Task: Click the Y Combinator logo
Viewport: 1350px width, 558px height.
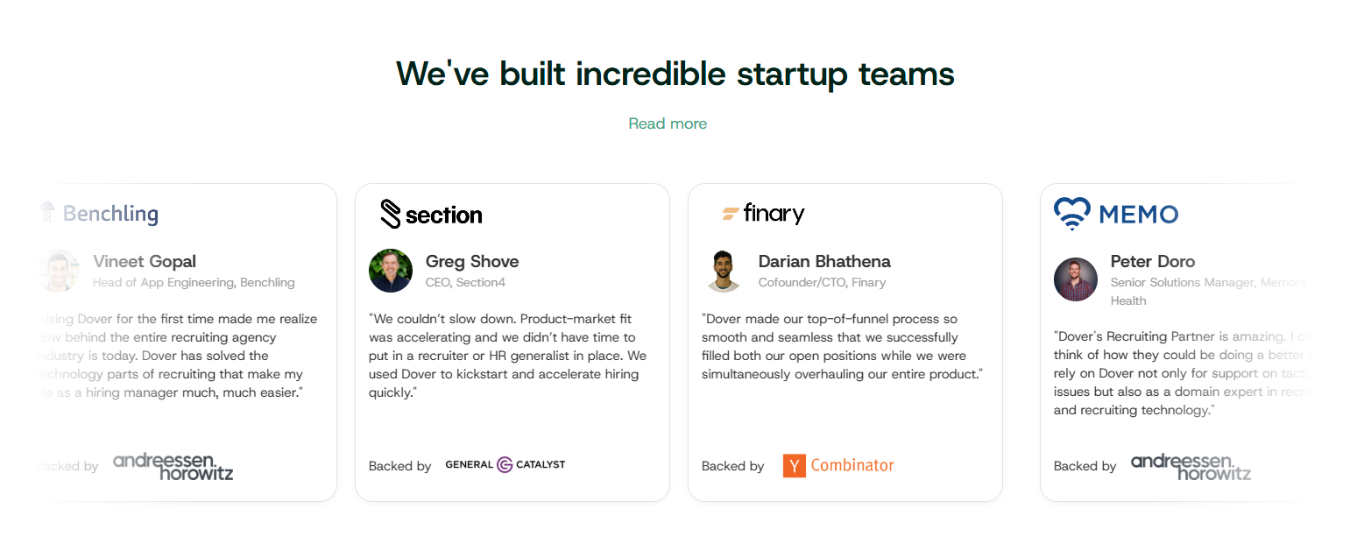Action: point(838,465)
